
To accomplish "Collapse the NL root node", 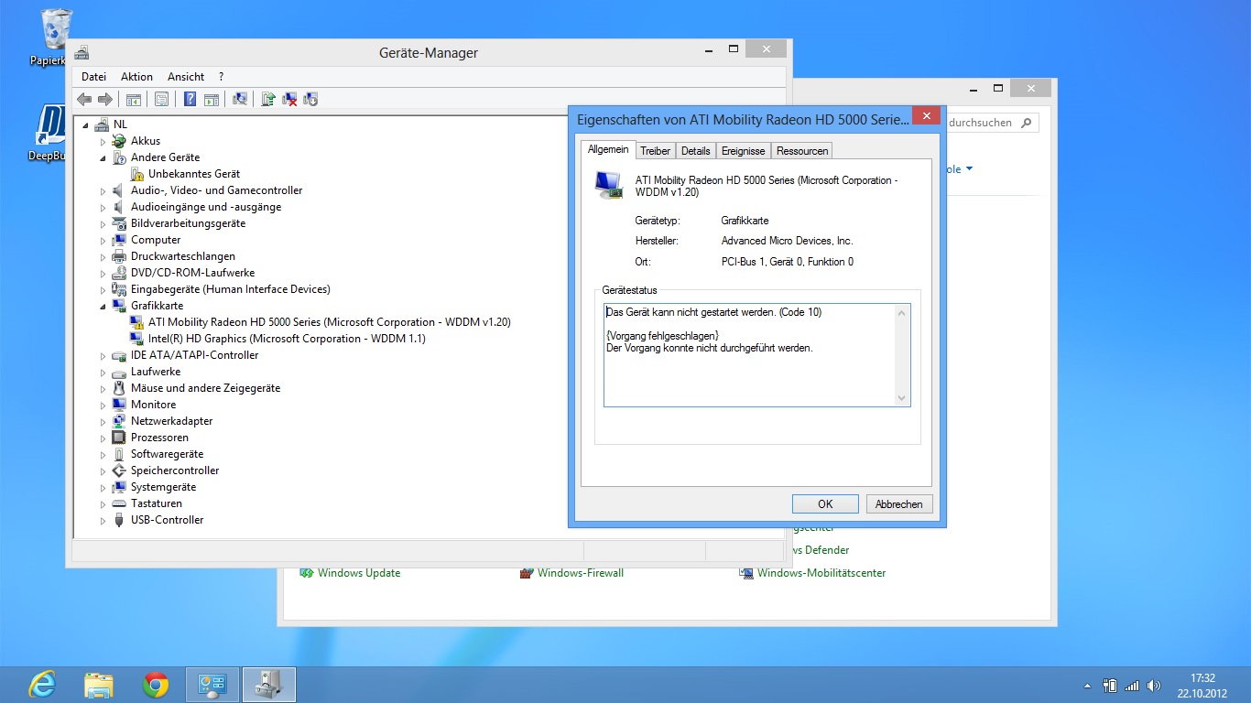I will pos(85,124).
